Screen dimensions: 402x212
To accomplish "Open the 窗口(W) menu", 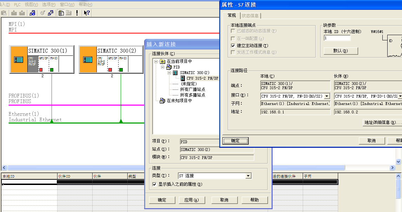I will [67, 4].
